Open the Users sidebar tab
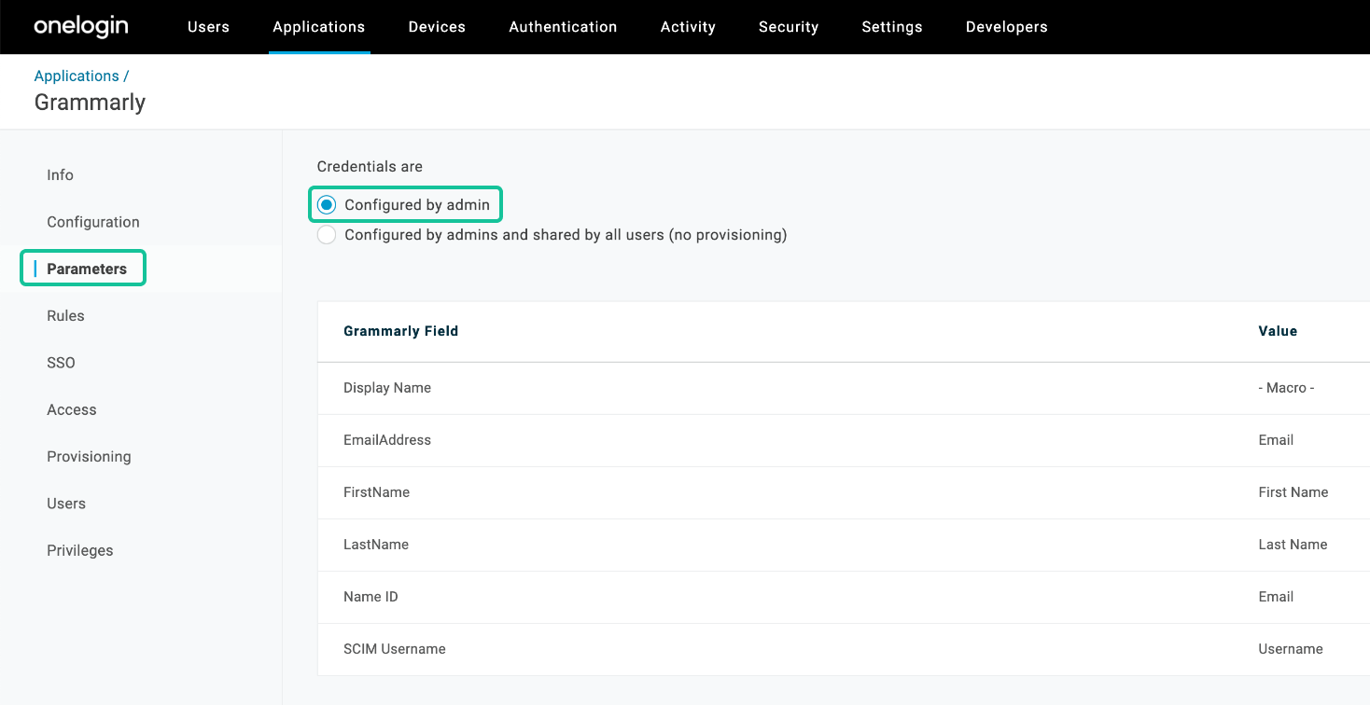Viewport: 1370px width, 705px height. point(66,504)
